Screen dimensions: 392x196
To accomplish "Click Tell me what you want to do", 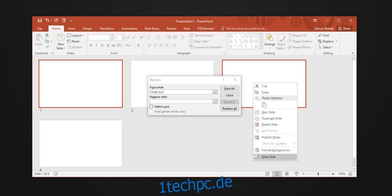I will [244, 28].
